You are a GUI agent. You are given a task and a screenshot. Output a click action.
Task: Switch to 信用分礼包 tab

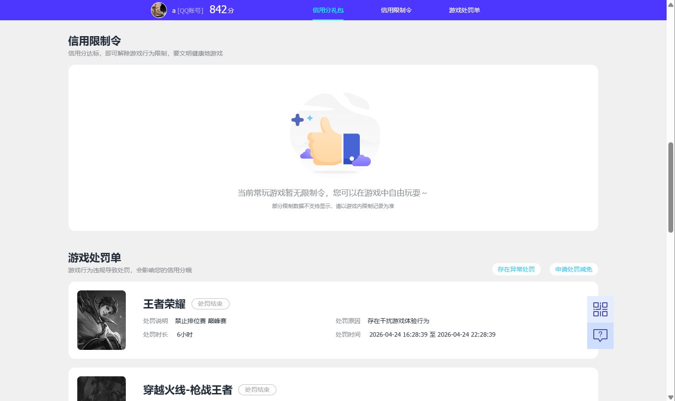click(x=328, y=10)
